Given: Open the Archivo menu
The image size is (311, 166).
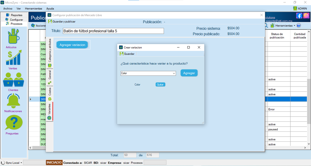Looking at the screenshot, I should pos(8,8).
